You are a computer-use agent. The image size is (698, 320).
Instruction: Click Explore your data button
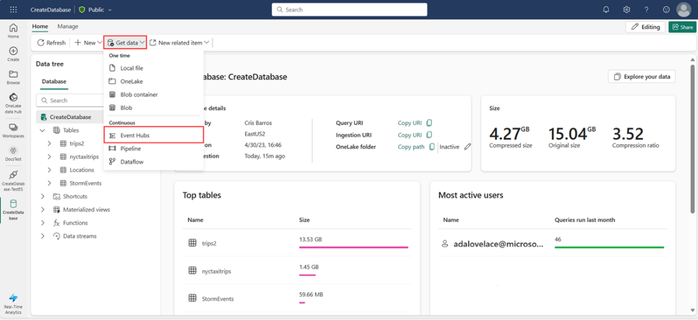[x=641, y=77]
